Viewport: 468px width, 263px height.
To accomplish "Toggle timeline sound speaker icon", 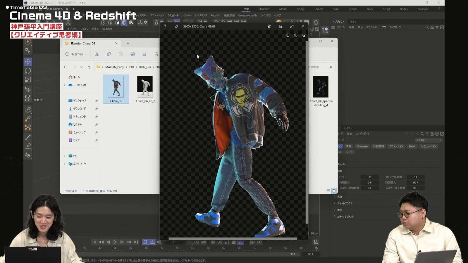I will 159,242.
